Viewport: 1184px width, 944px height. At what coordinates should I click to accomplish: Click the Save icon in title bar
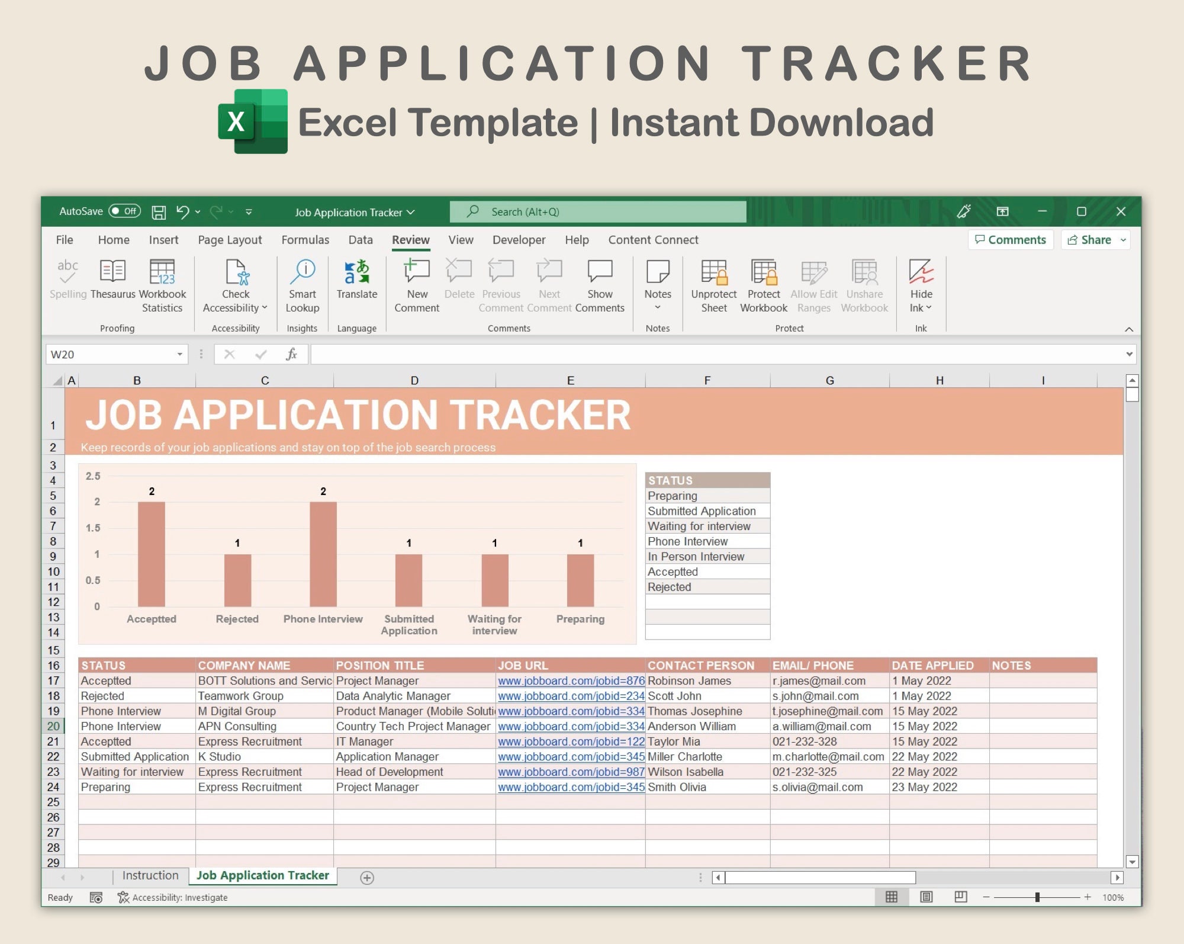(159, 212)
